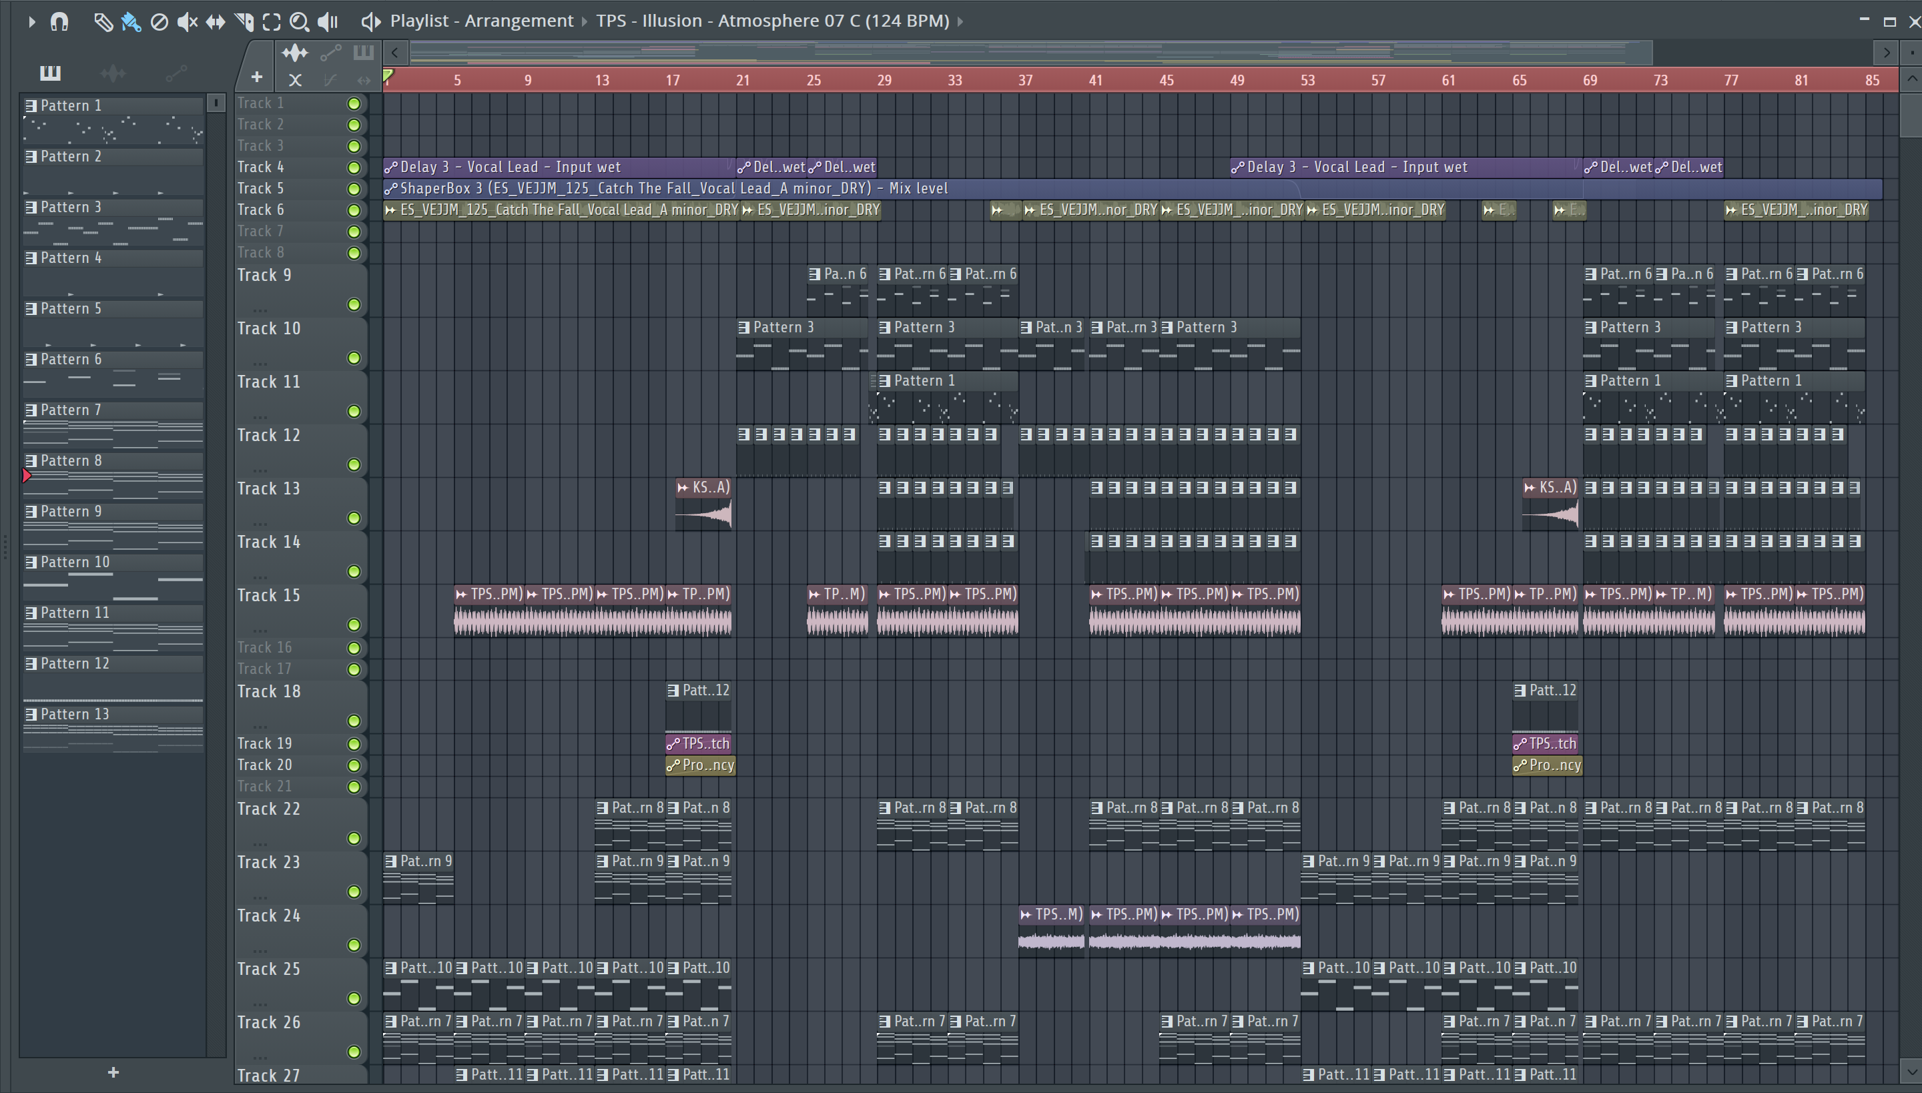Click the plus button beside clip focus
This screenshot has width=1922, height=1093.
point(257,77)
